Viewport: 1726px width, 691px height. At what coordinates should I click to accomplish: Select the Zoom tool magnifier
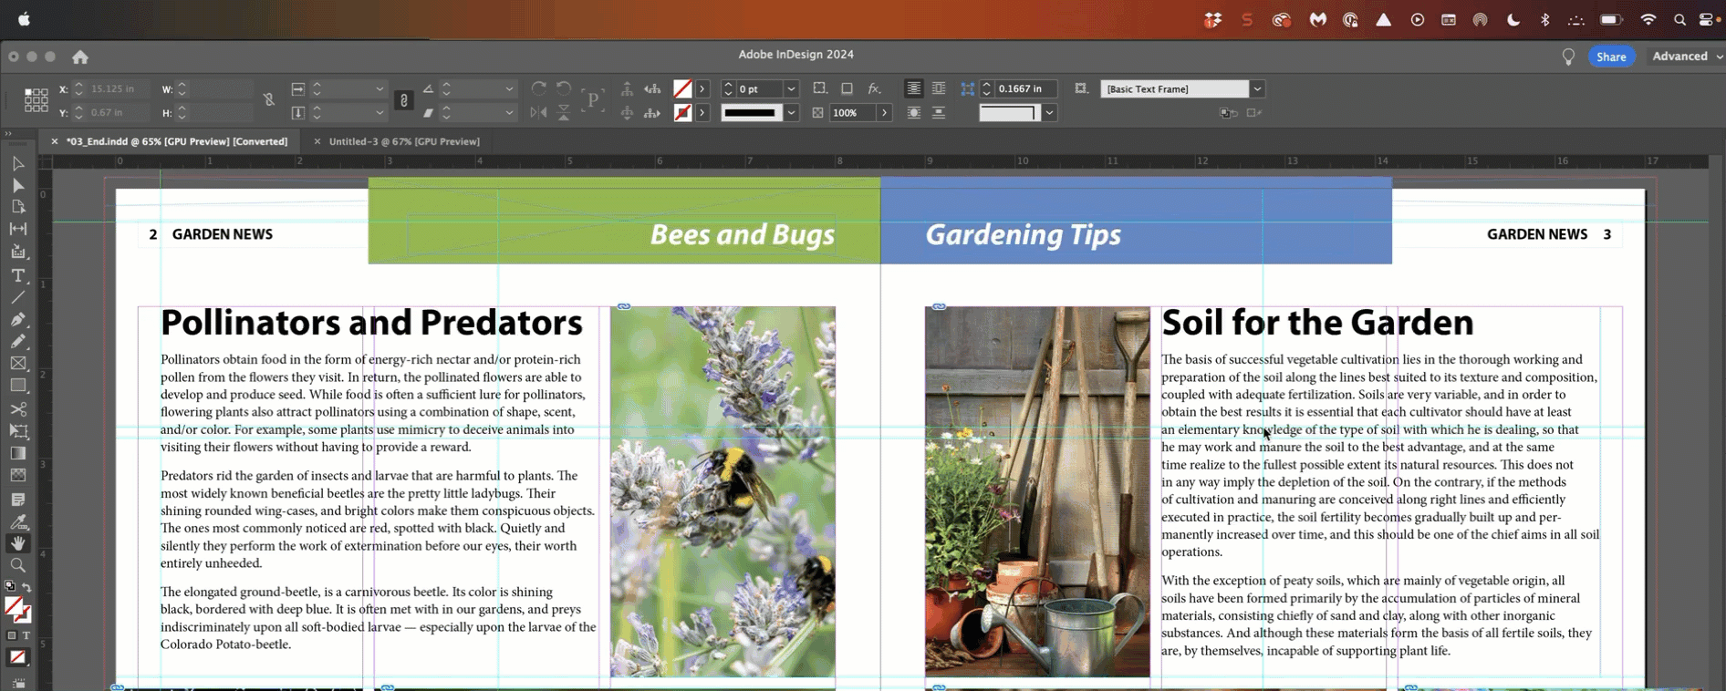(17, 565)
